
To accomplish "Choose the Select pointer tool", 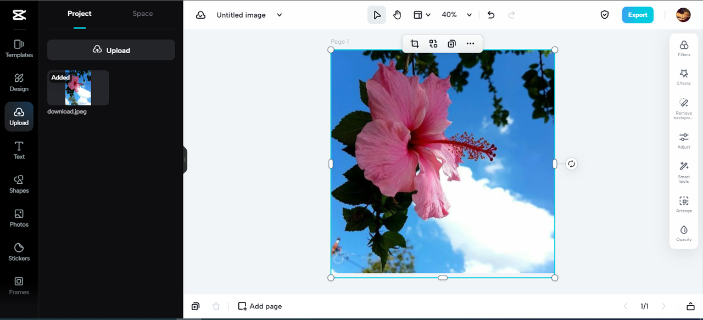I will (377, 15).
